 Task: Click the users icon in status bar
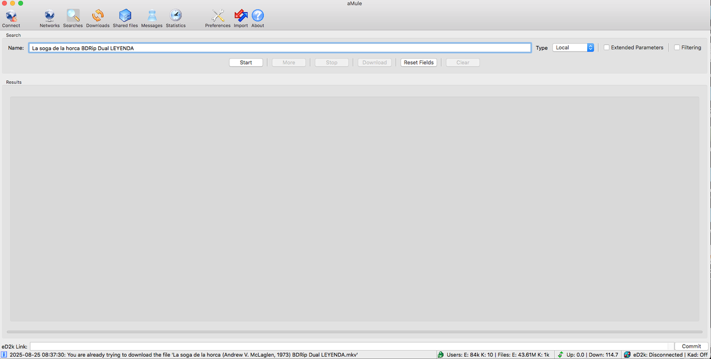point(440,355)
